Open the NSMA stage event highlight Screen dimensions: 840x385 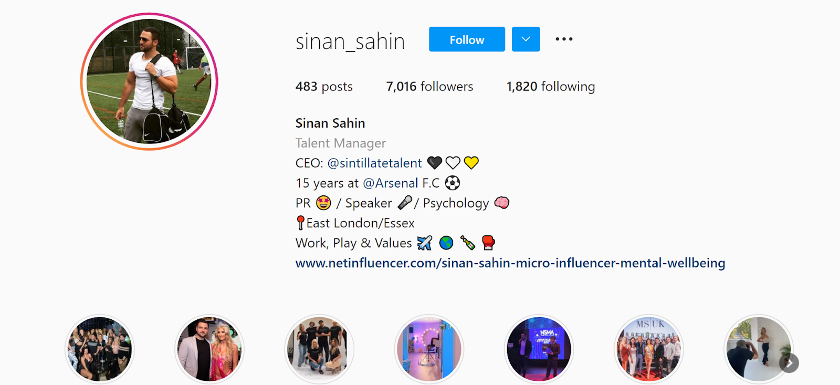coord(539,349)
